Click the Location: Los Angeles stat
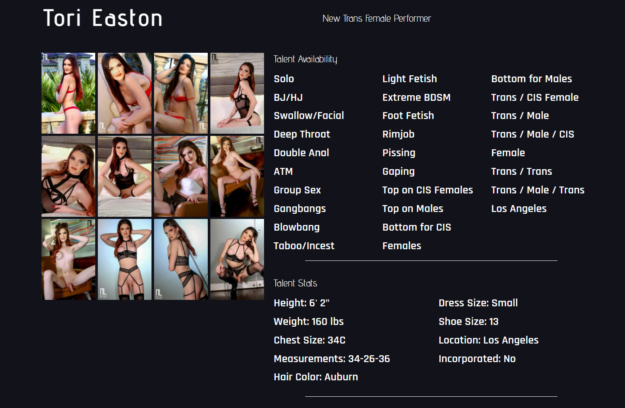This screenshot has height=408, width=625. point(488,340)
